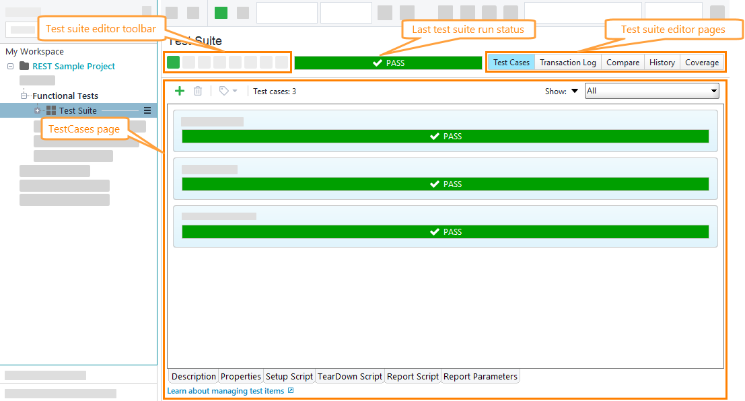The width and height of the screenshot is (745, 401).
Task: Open the Show filter dropdown
Action: (x=575, y=91)
